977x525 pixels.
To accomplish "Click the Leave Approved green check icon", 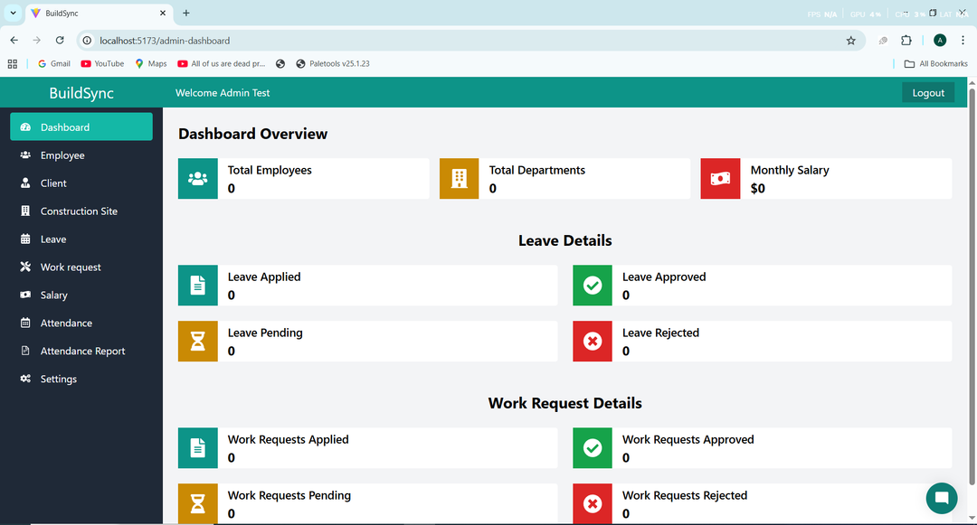I will click(593, 286).
